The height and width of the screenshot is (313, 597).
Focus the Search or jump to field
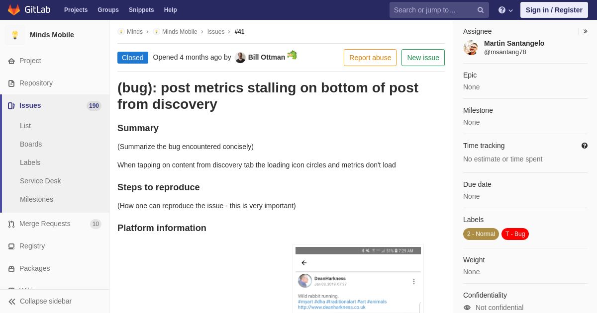pos(439,10)
